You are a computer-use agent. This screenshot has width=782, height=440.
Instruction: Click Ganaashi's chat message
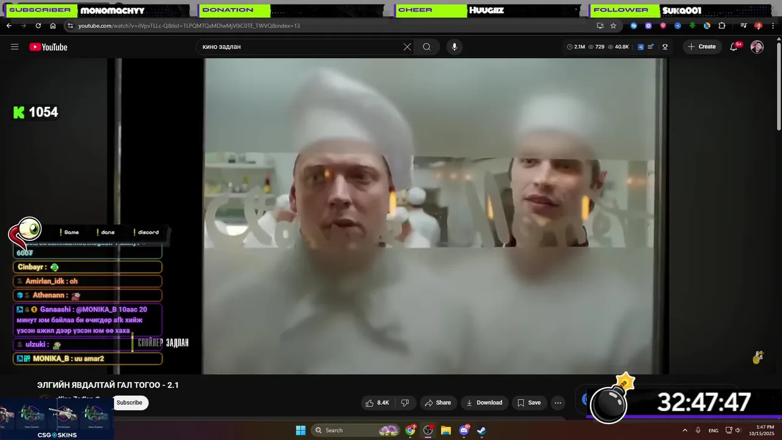pos(88,320)
